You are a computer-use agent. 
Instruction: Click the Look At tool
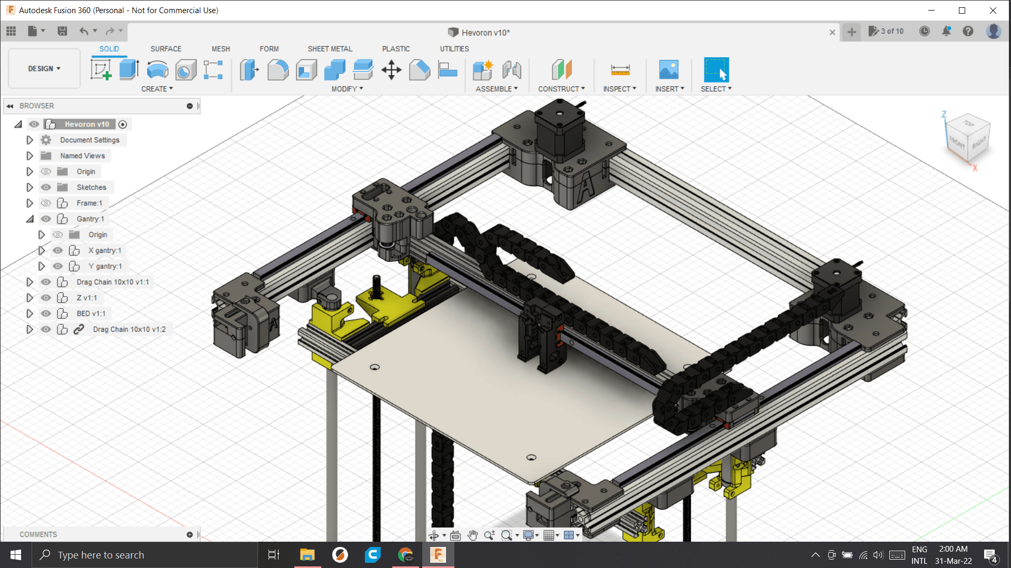tap(455, 535)
